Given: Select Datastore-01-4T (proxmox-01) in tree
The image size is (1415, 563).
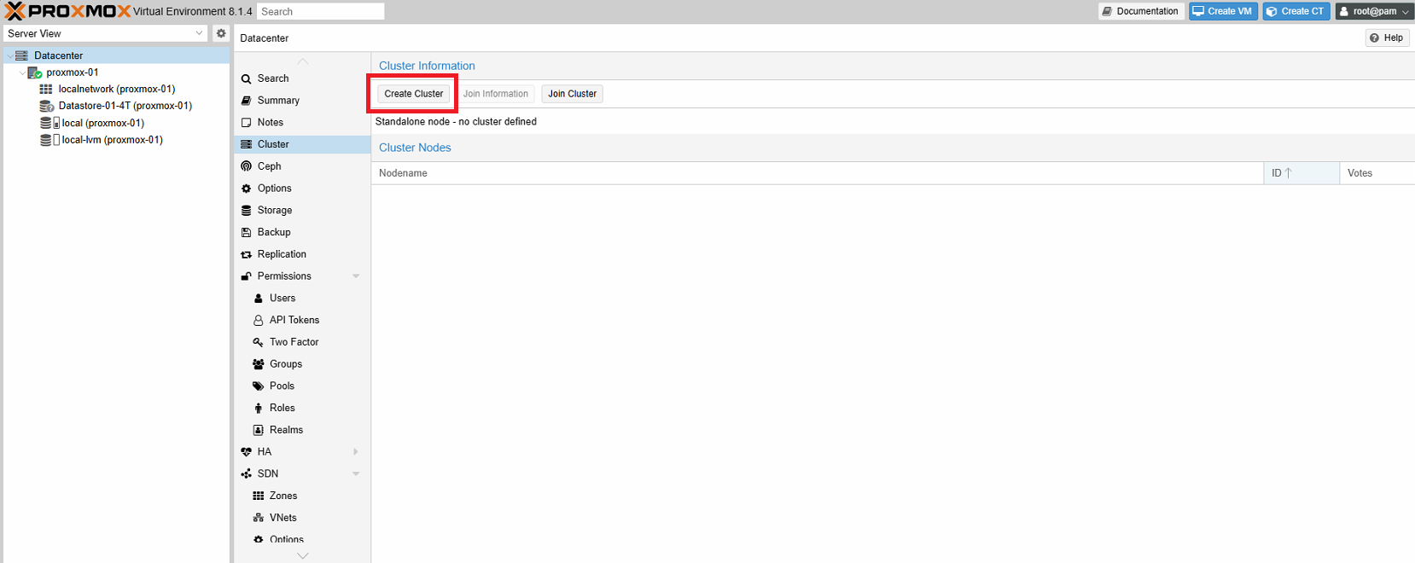Looking at the screenshot, I should 125,106.
